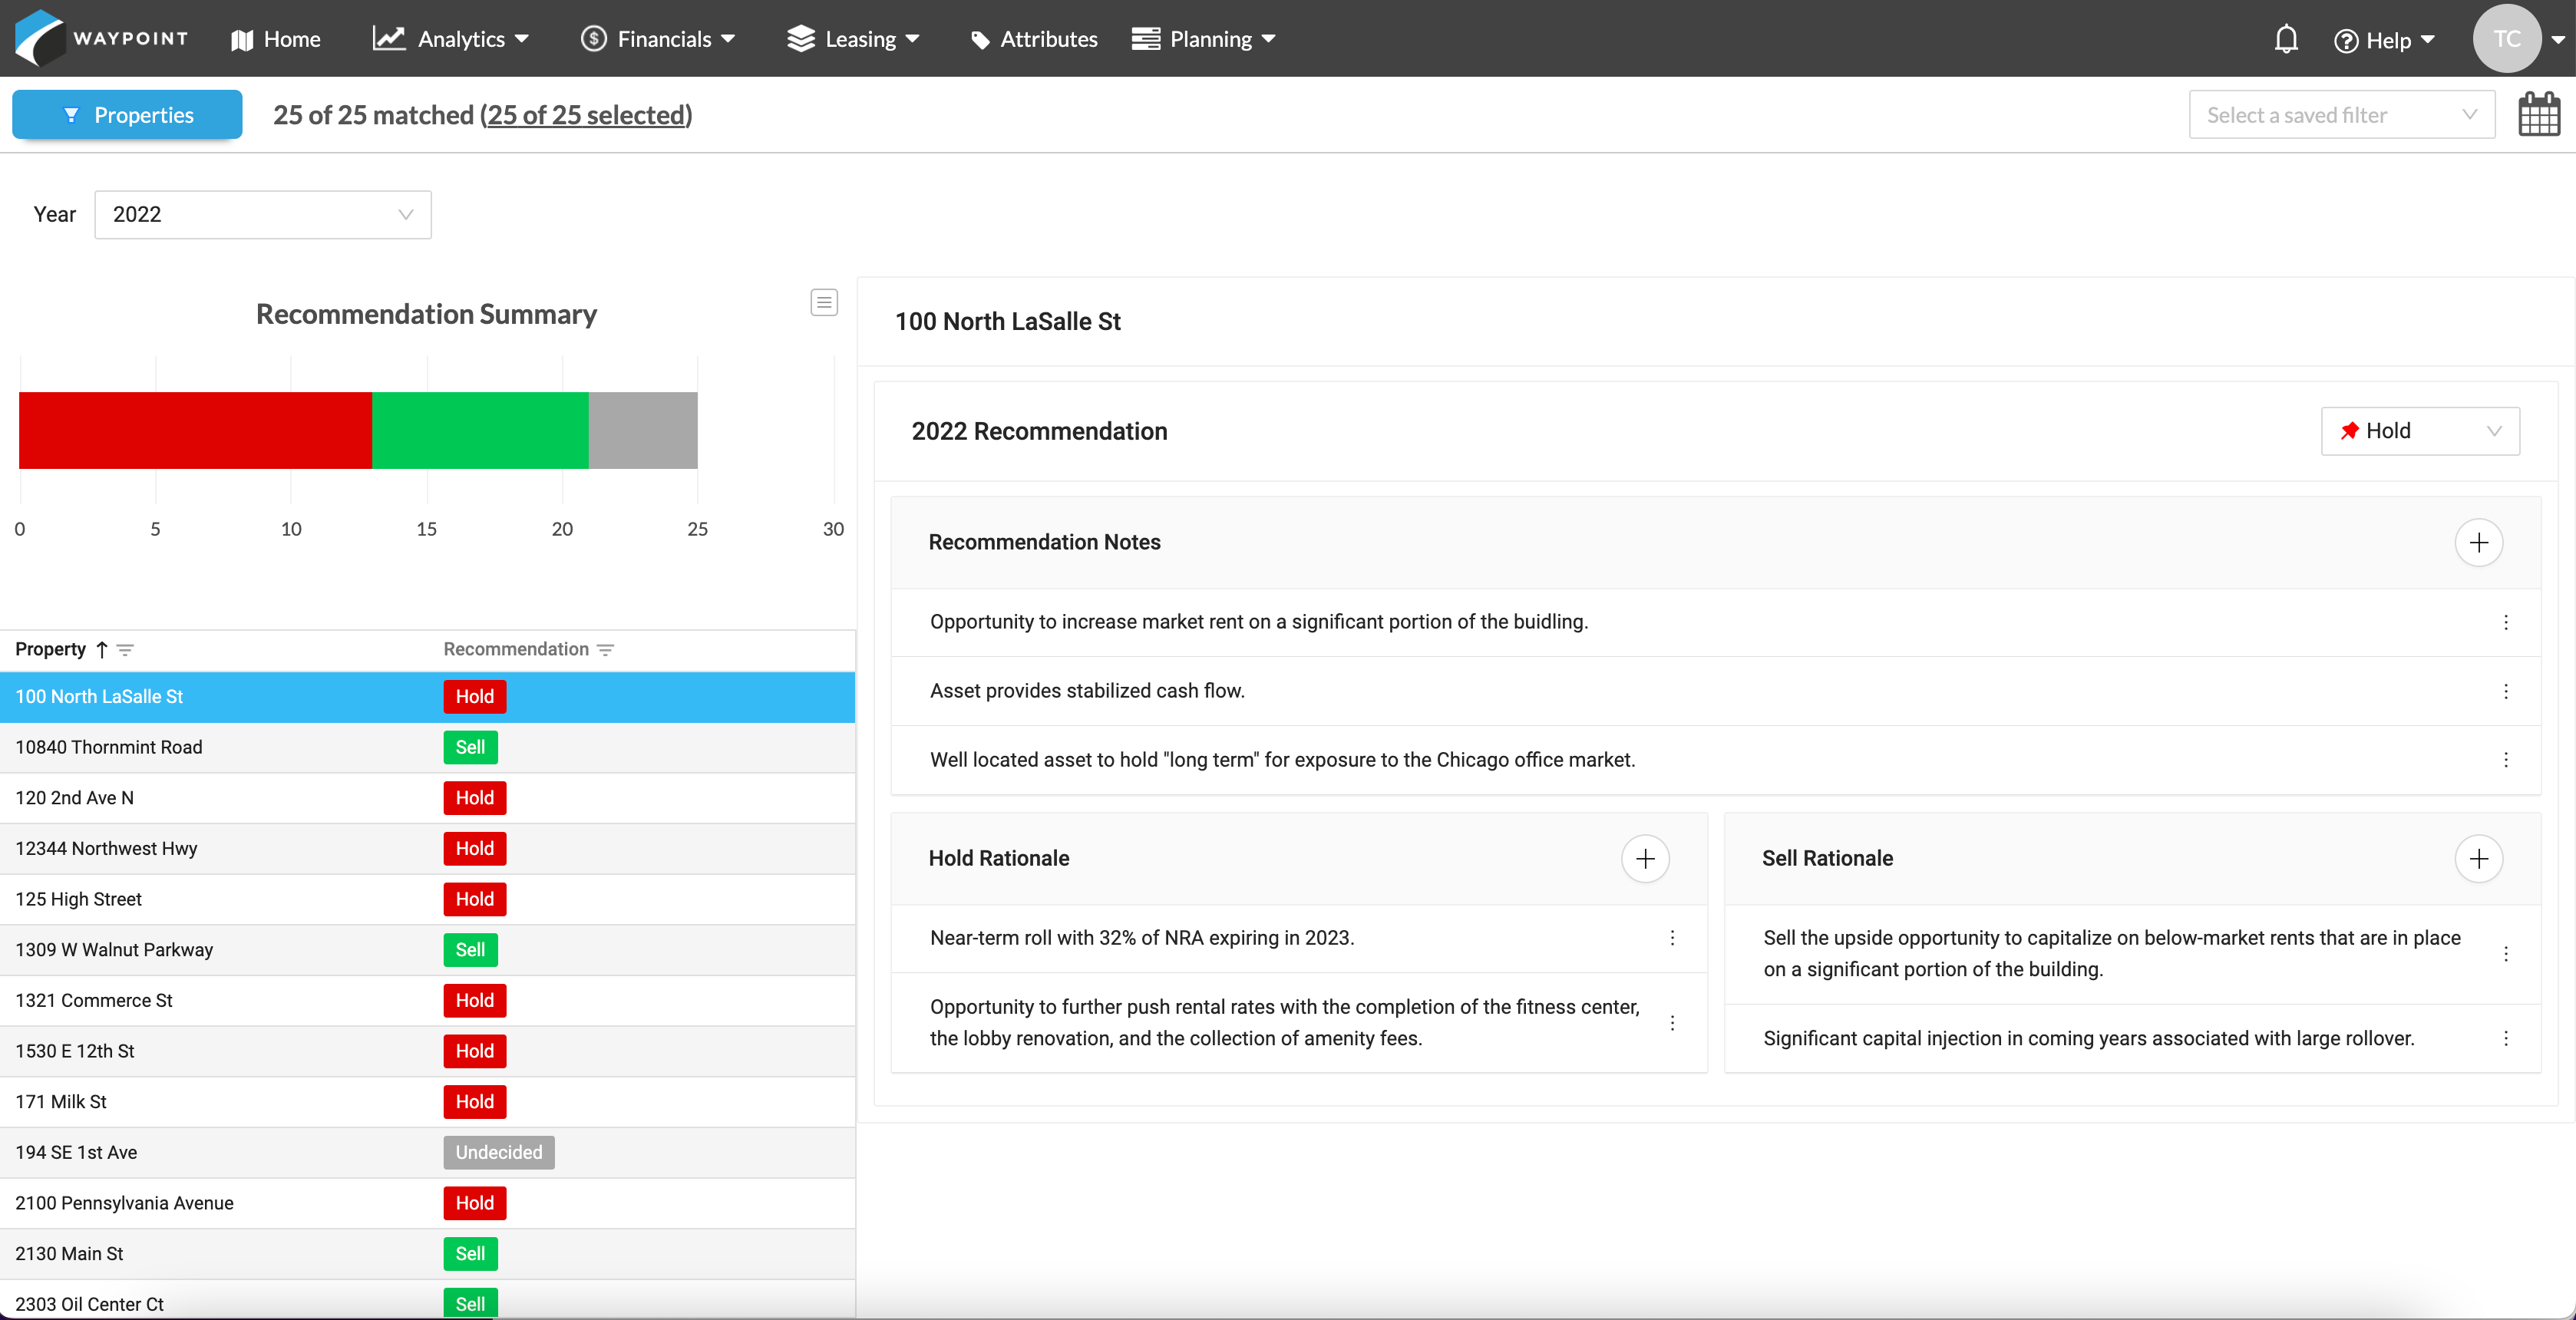
Task: Filter the Property column
Action: pyautogui.click(x=125, y=650)
